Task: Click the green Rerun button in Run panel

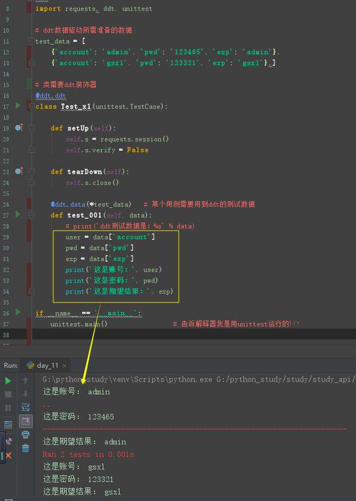Action: (8, 381)
